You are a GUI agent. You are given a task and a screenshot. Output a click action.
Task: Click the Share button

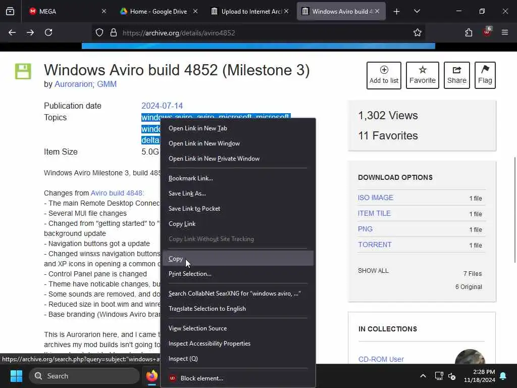click(456, 75)
